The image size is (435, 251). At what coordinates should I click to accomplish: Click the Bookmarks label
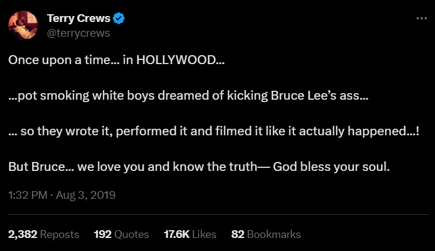[x=274, y=234]
